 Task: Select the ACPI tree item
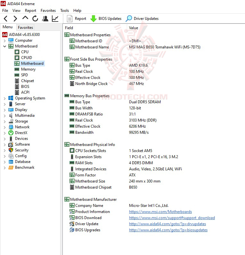(25, 92)
